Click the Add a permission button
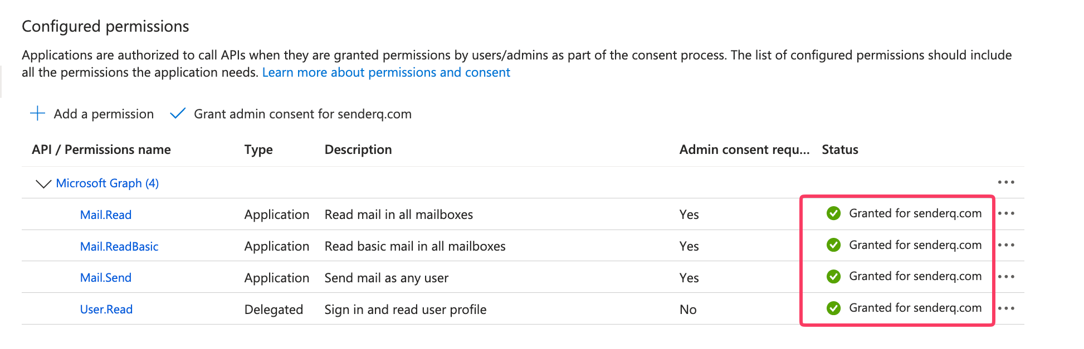This screenshot has height=349, width=1084. tap(104, 114)
